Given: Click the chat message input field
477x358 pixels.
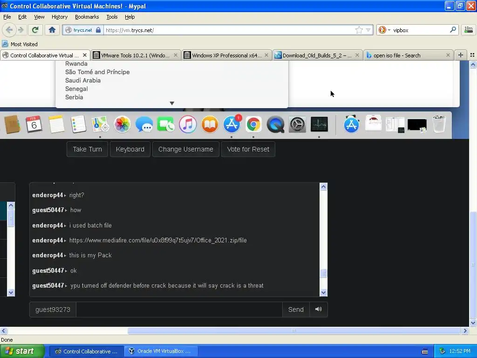Looking at the screenshot, I should click(179, 310).
